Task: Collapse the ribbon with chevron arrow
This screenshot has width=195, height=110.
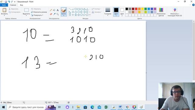Action: click(190, 5)
